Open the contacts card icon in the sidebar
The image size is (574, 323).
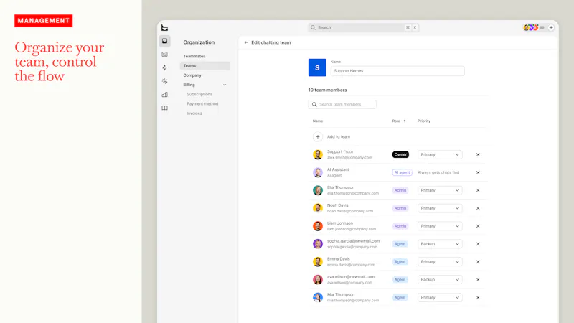click(165, 55)
